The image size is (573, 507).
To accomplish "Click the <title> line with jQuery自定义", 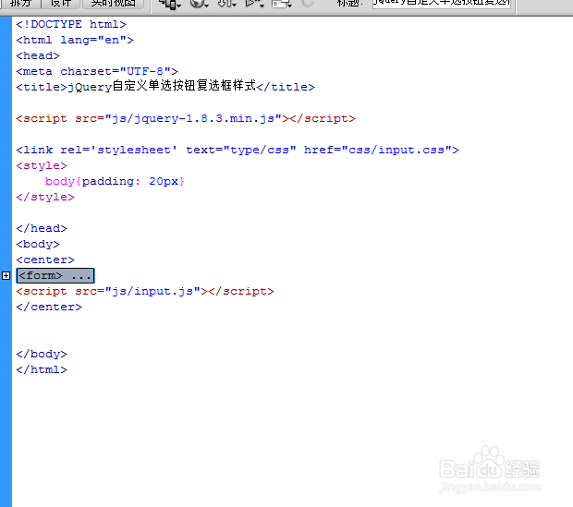I will click(165, 87).
